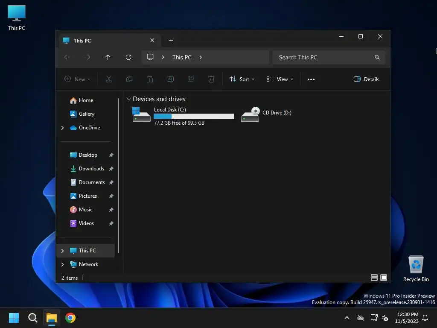Unpin Documents using its pin icon
Screen dimensions: 437x328
click(x=111, y=182)
